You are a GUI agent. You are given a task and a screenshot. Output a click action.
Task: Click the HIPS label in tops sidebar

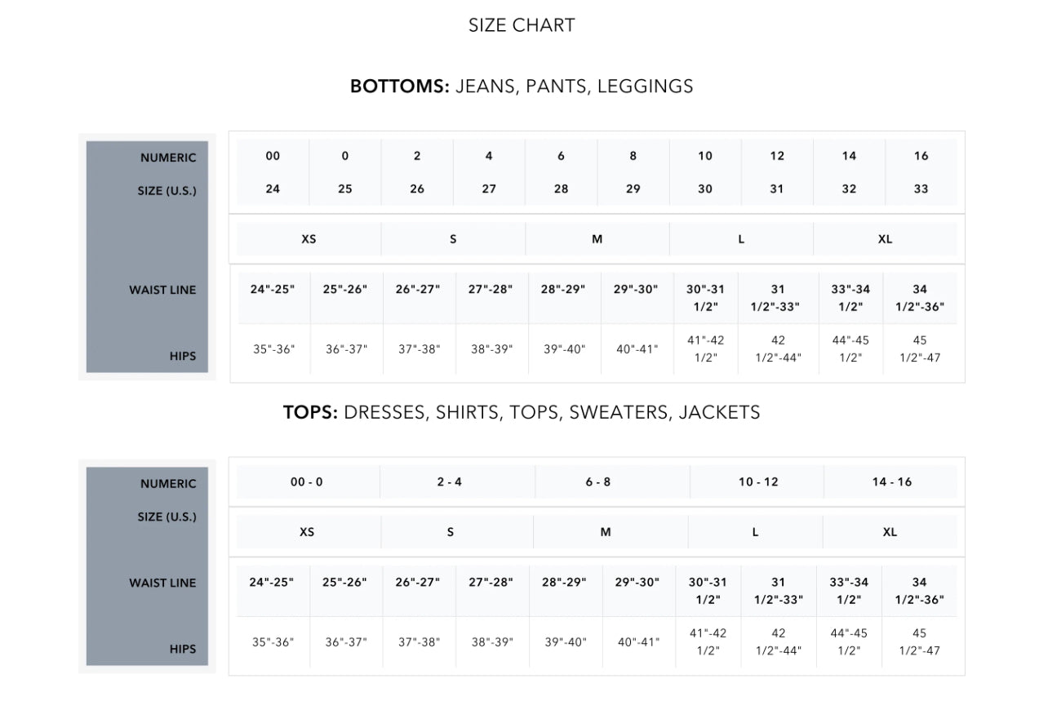(x=183, y=650)
